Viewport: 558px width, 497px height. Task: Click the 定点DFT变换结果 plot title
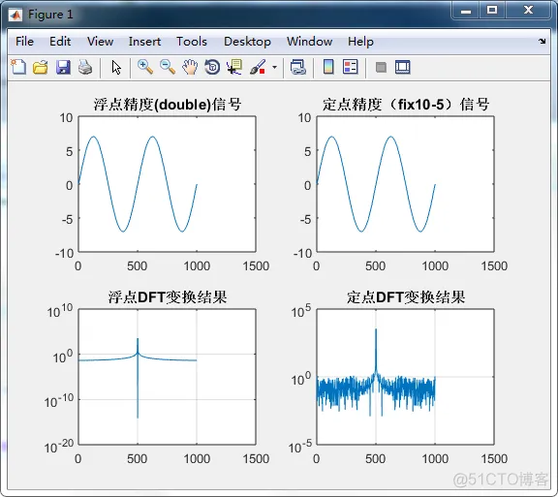tap(405, 296)
